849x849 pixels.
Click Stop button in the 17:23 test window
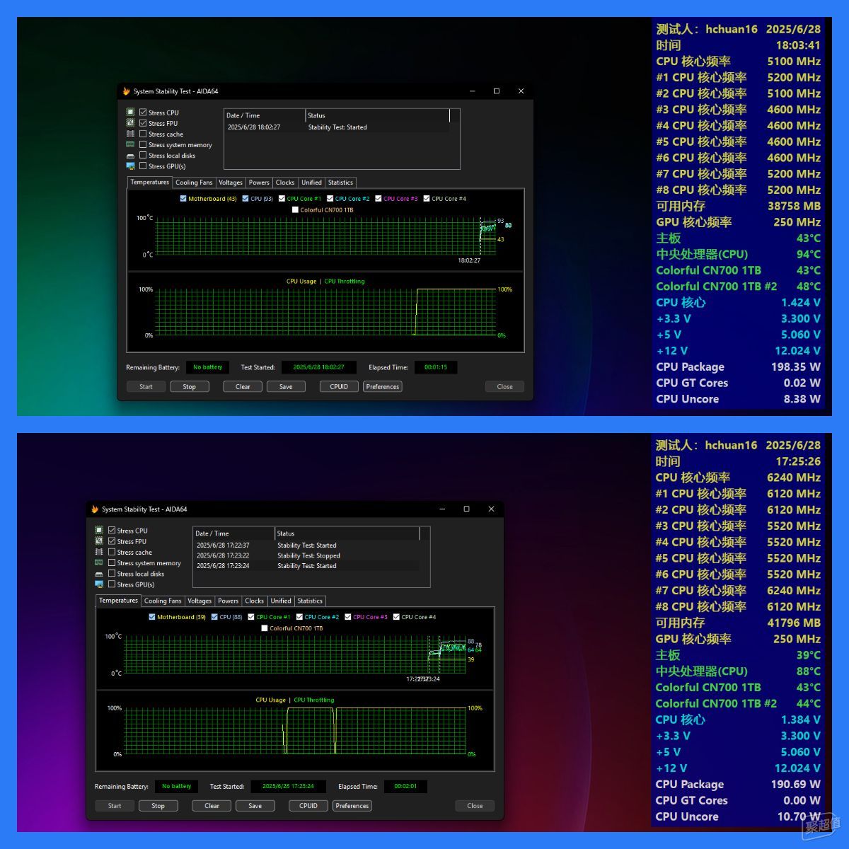158,805
